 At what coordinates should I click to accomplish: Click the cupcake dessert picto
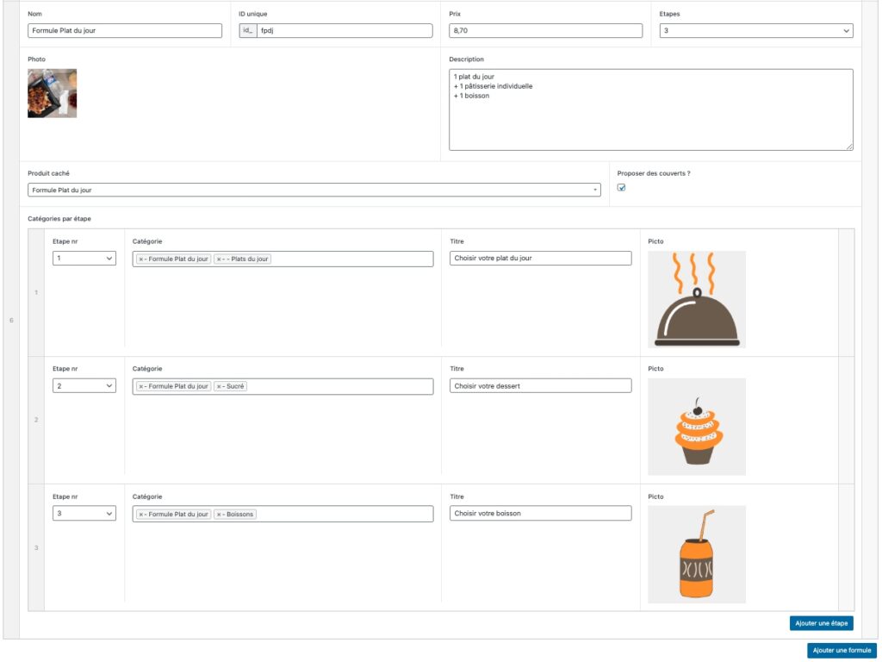point(697,427)
